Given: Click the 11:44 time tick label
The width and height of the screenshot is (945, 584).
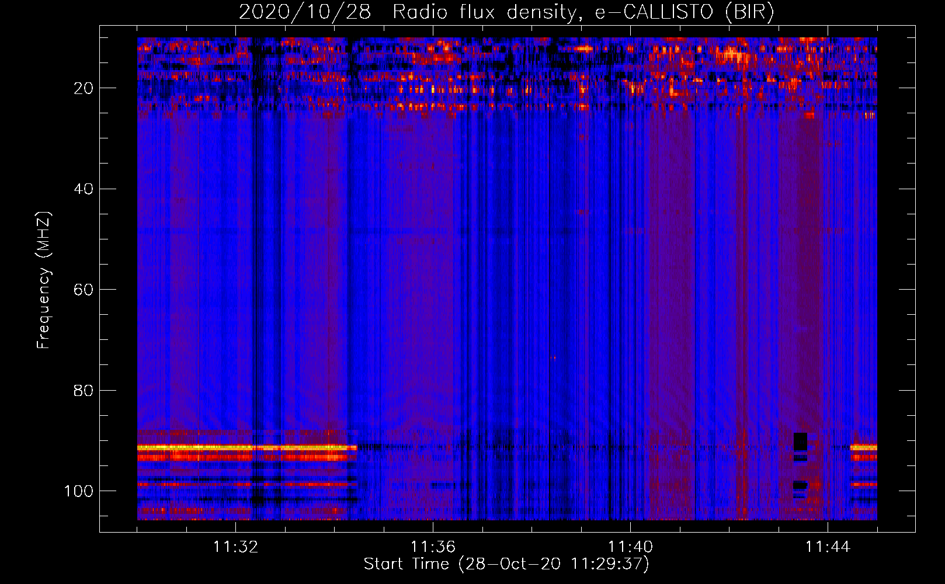Looking at the screenshot, I should (828, 547).
